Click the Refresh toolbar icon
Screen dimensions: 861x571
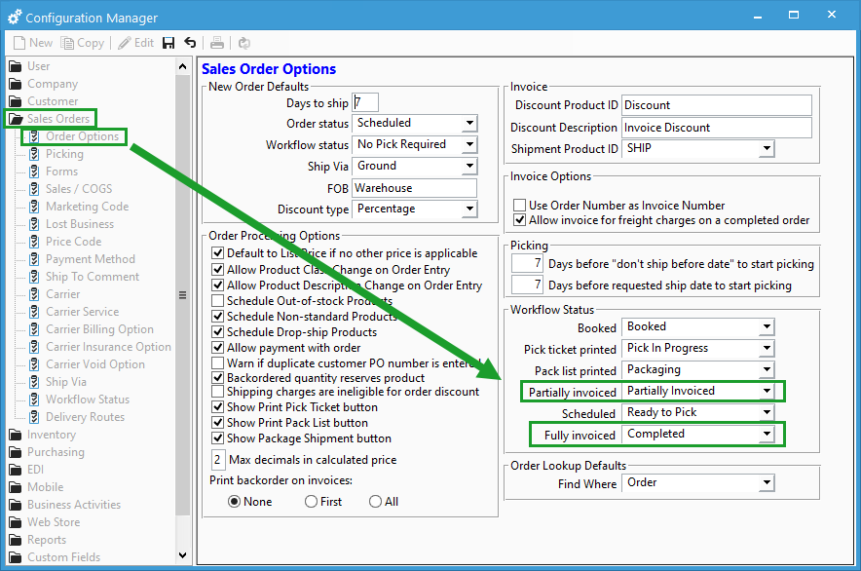(x=244, y=43)
